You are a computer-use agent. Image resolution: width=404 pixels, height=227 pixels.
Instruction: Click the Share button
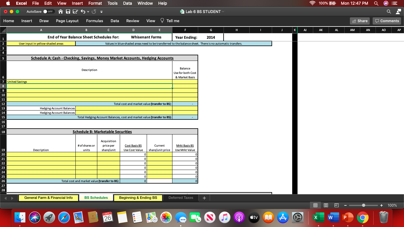click(360, 21)
